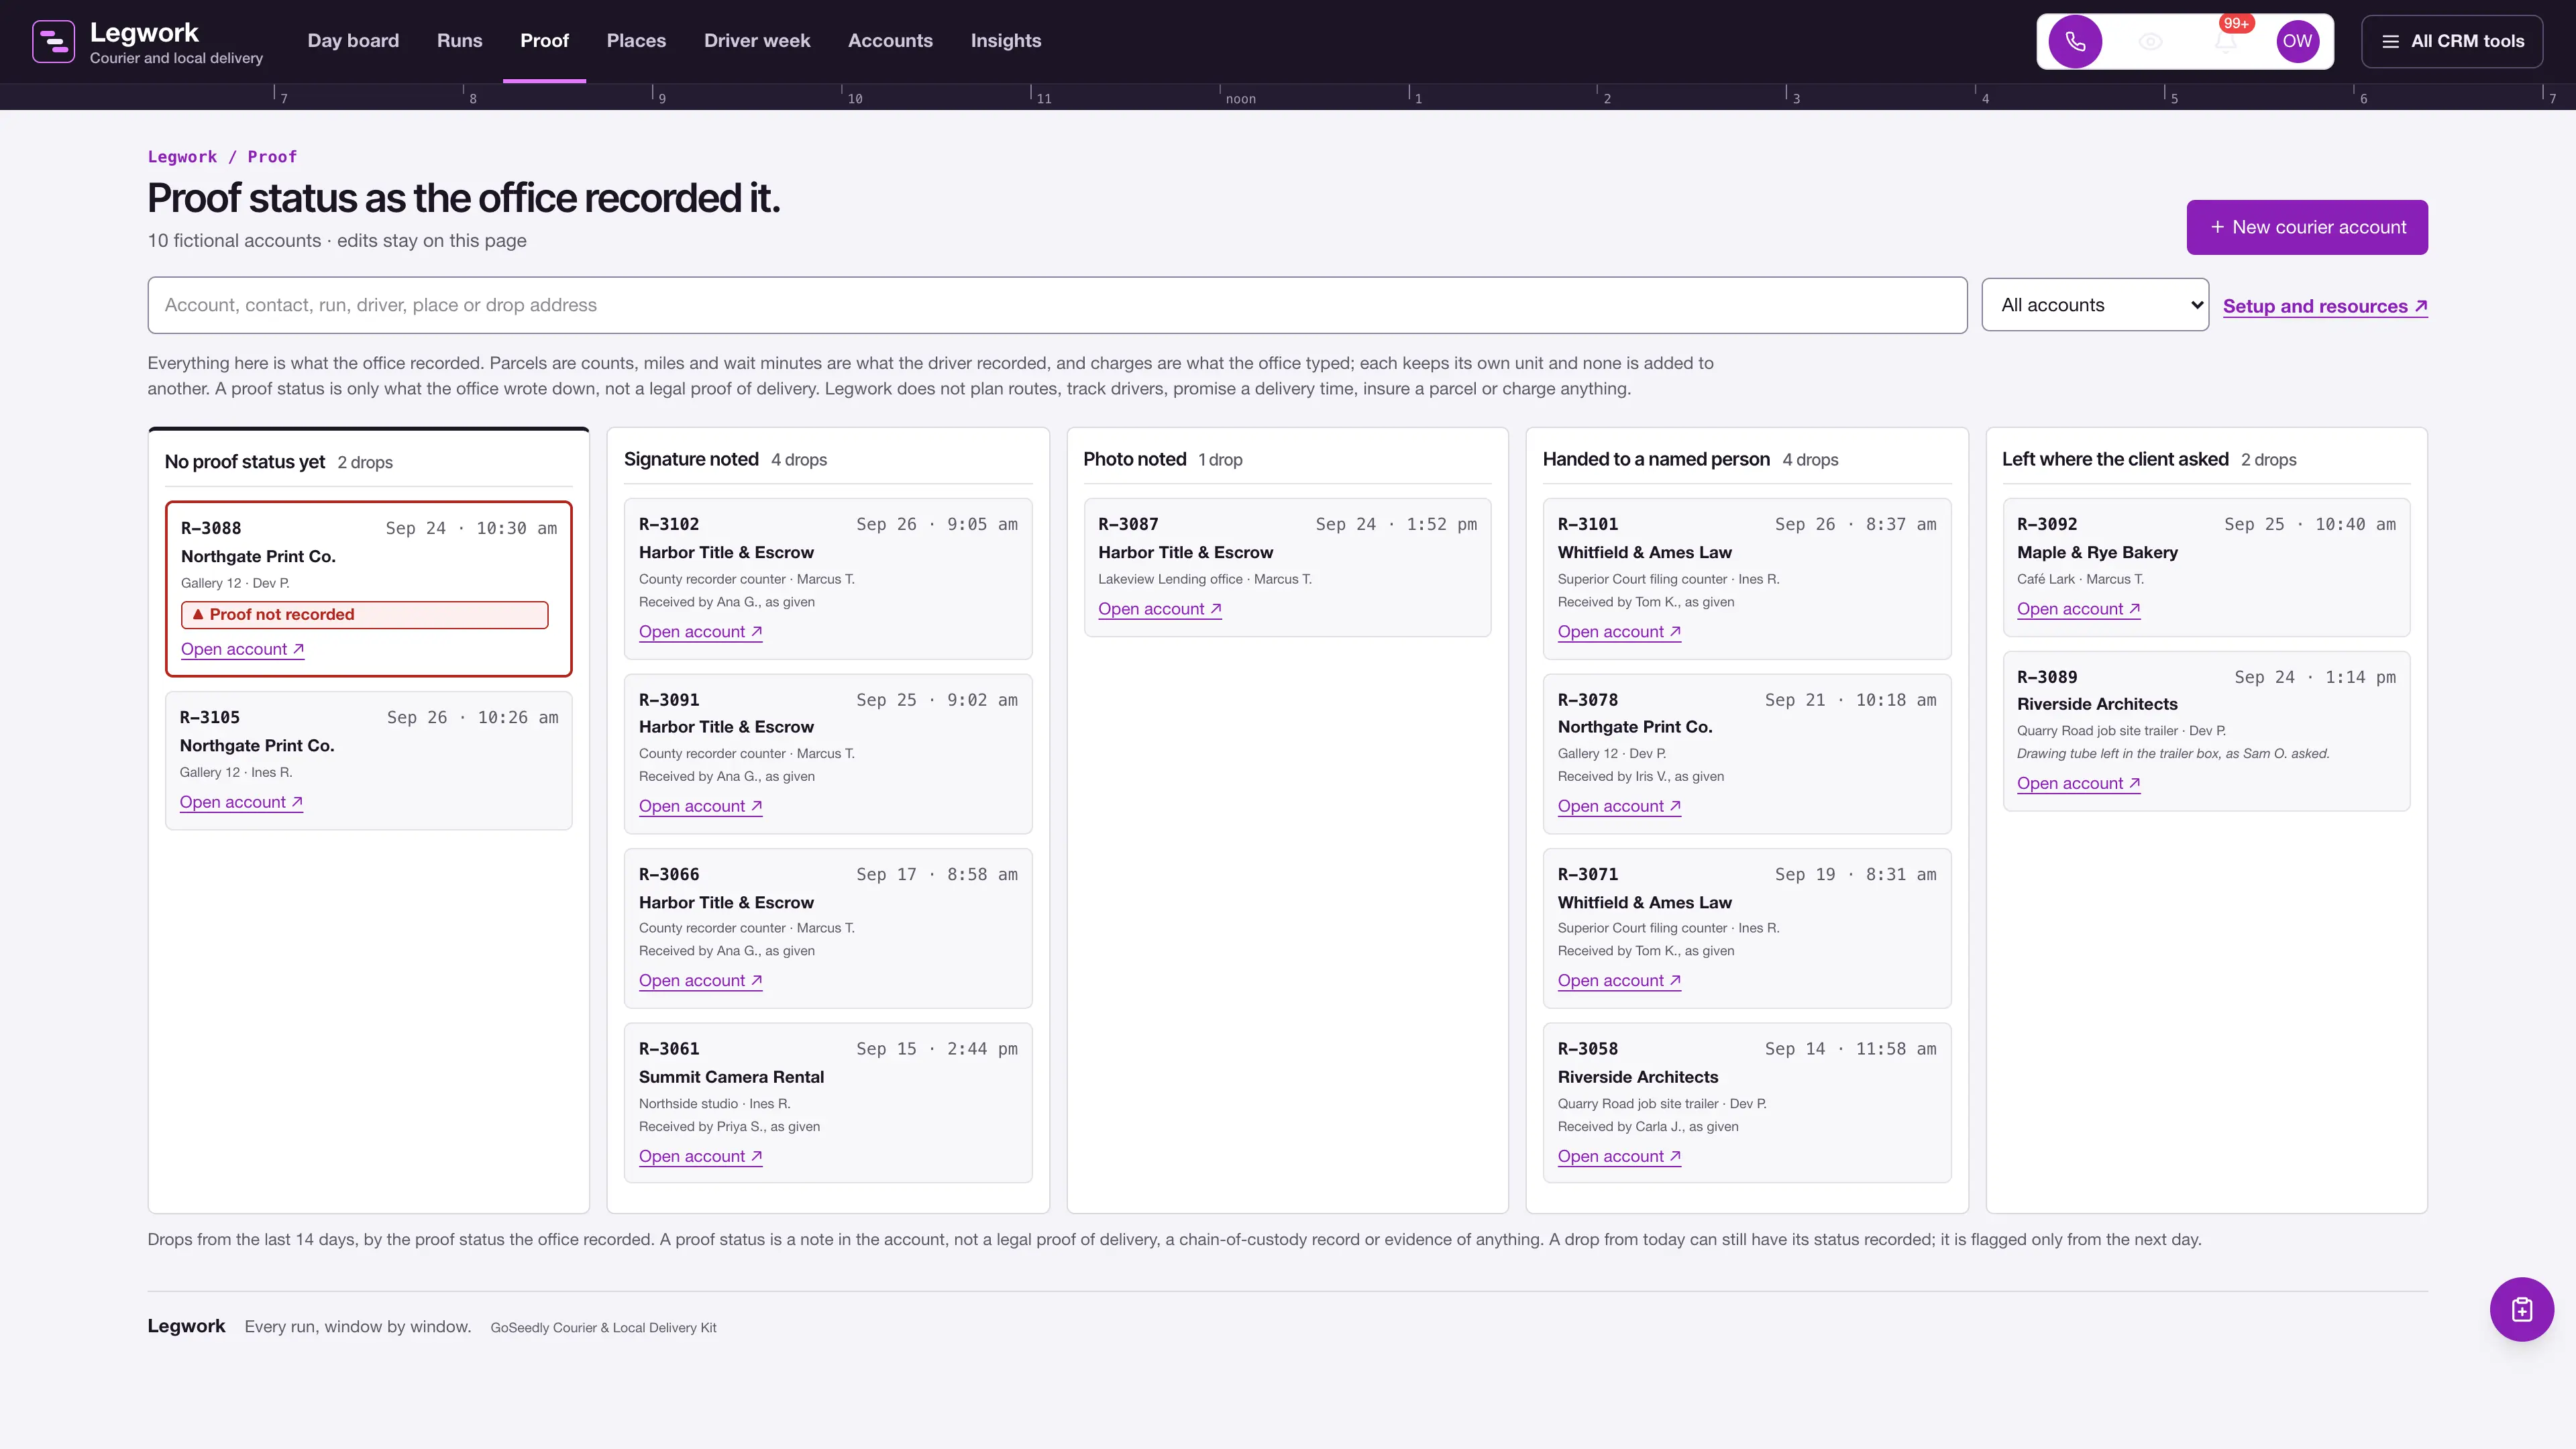Open the OW user avatar menu

(x=2297, y=41)
